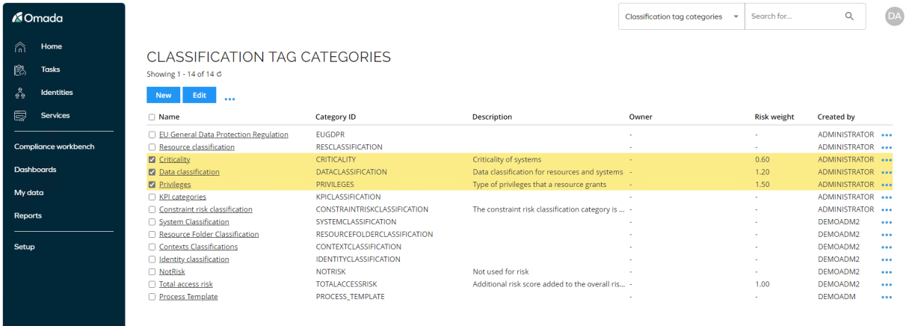Click the New button
The width and height of the screenshot is (912, 326).
pos(164,95)
